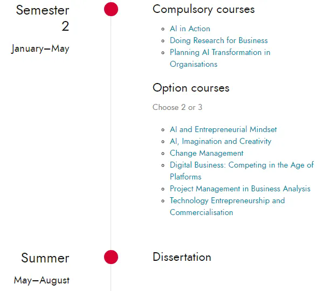Viewport: 323px width, 291px height.
Task: Open Doing Research for Business course
Action: [x=218, y=40]
